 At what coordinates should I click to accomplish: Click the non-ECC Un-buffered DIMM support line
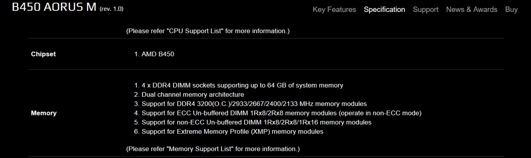click(256, 122)
